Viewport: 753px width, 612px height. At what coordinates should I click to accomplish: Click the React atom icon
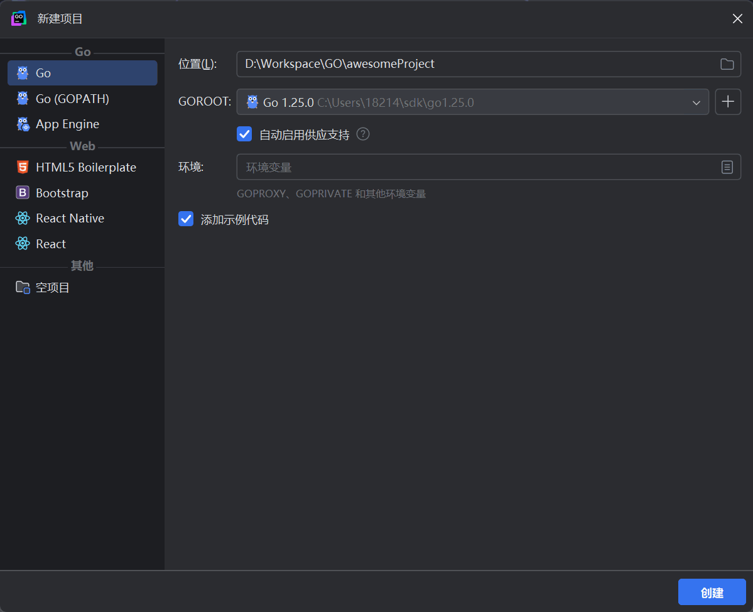(x=23, y=244)
